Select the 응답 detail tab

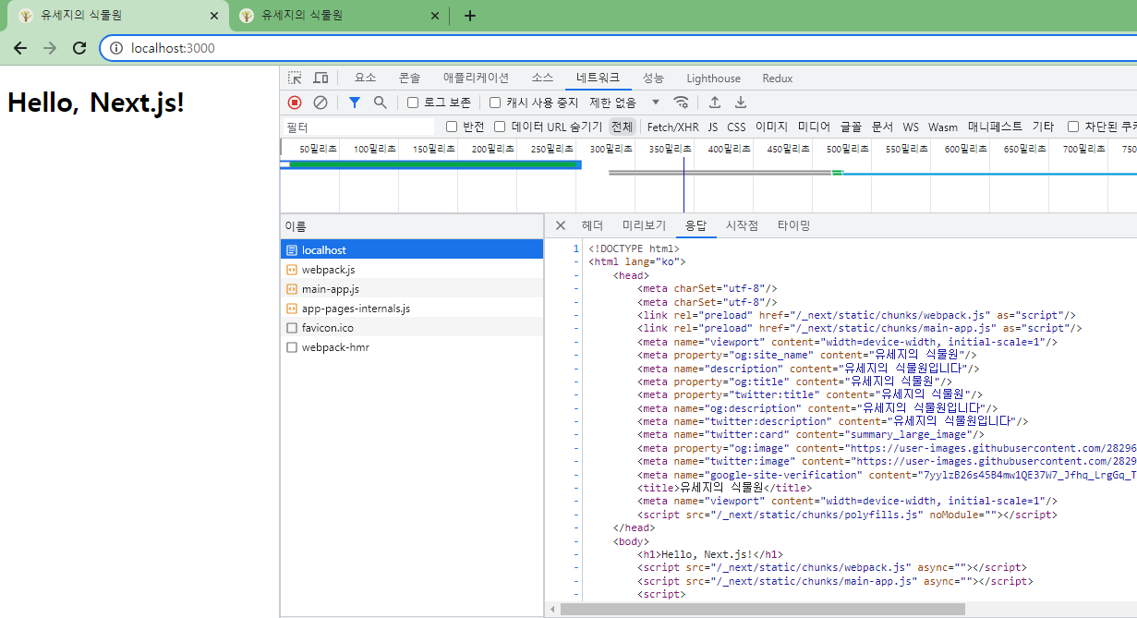click(696, 225)
